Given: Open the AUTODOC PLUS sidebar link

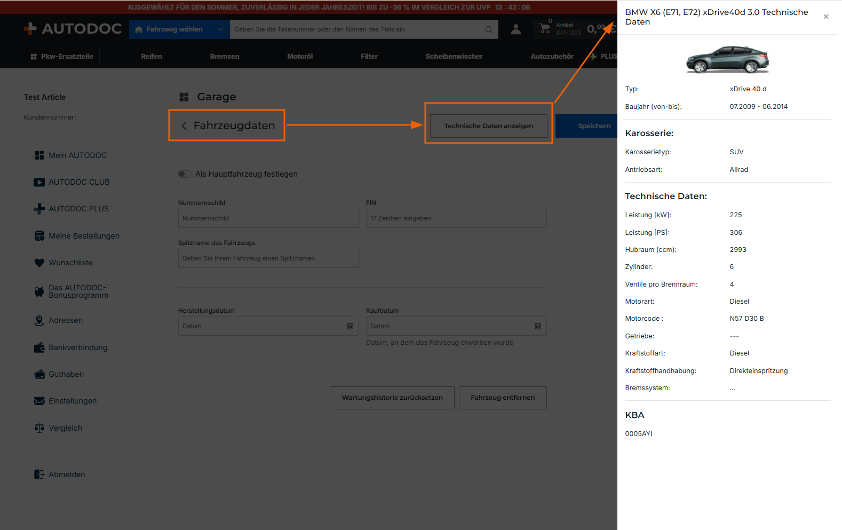Looking at the screenshot, I should tap(78, 209).
